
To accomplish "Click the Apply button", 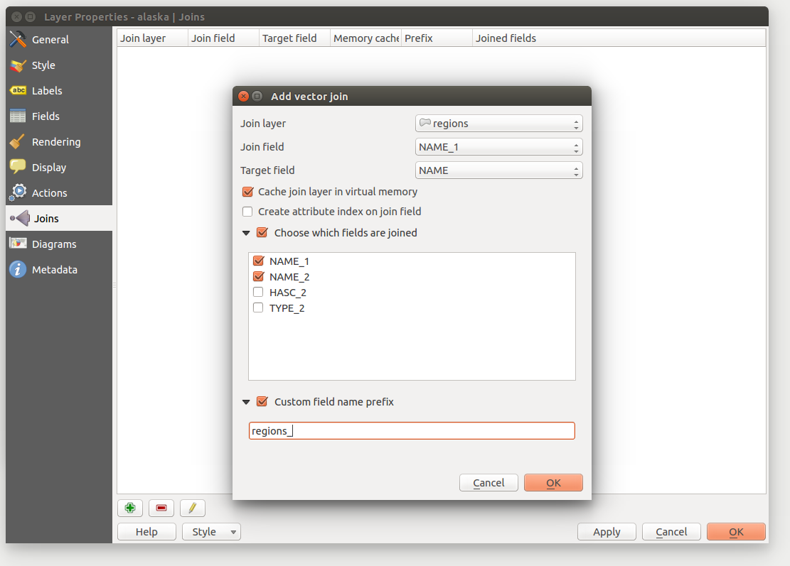I will pyautogui.click(x=607, y=532).
